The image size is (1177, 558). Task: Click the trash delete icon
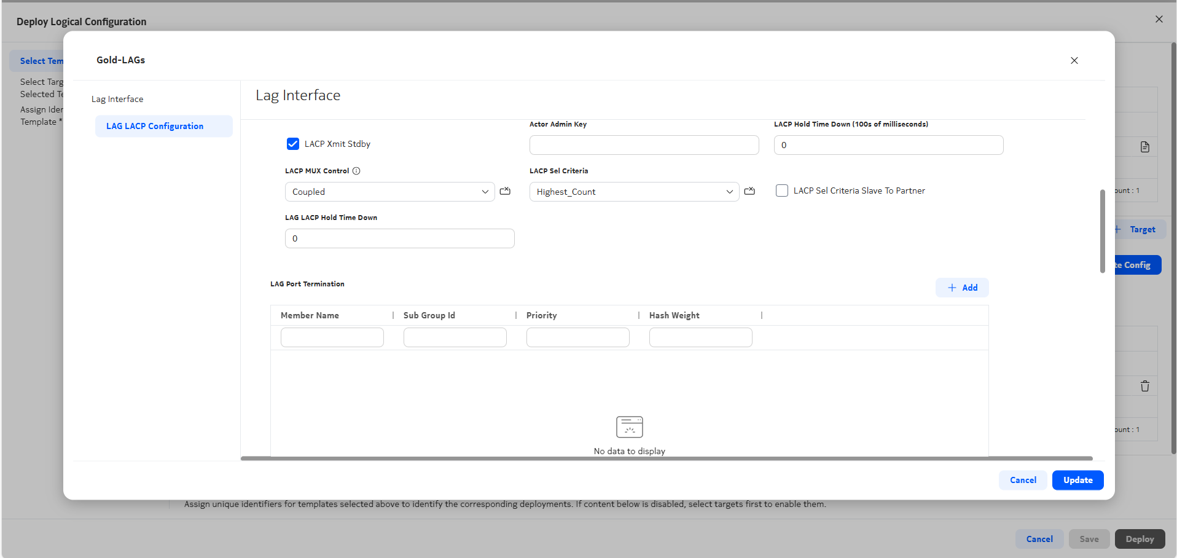tap(1144, 386)
